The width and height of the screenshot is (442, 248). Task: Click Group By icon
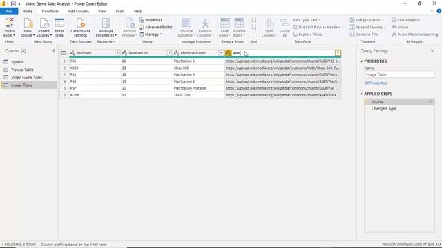tap(285, 23)
